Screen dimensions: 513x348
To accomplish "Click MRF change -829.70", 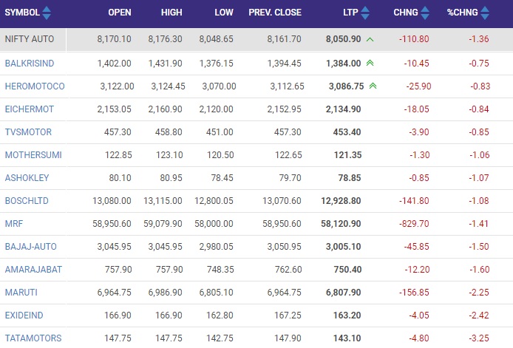I will click(x=414, y=223).
